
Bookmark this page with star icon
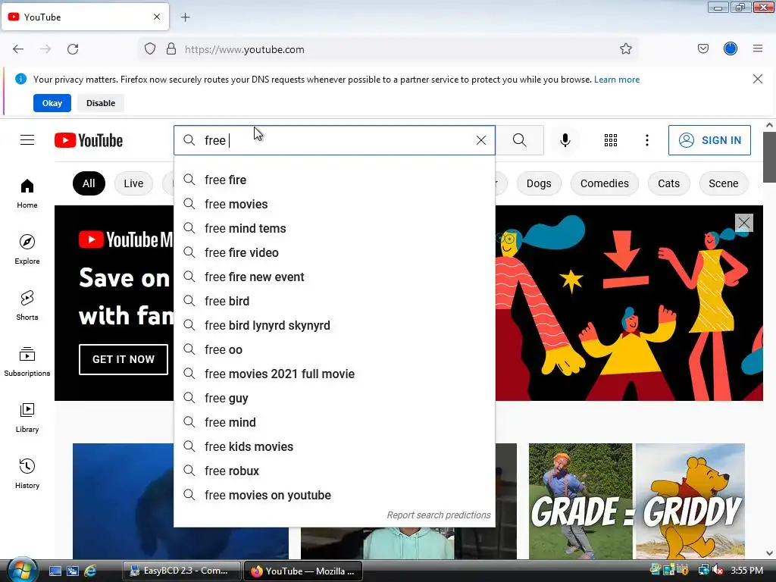pyautogui.click(x=625, y=48)
